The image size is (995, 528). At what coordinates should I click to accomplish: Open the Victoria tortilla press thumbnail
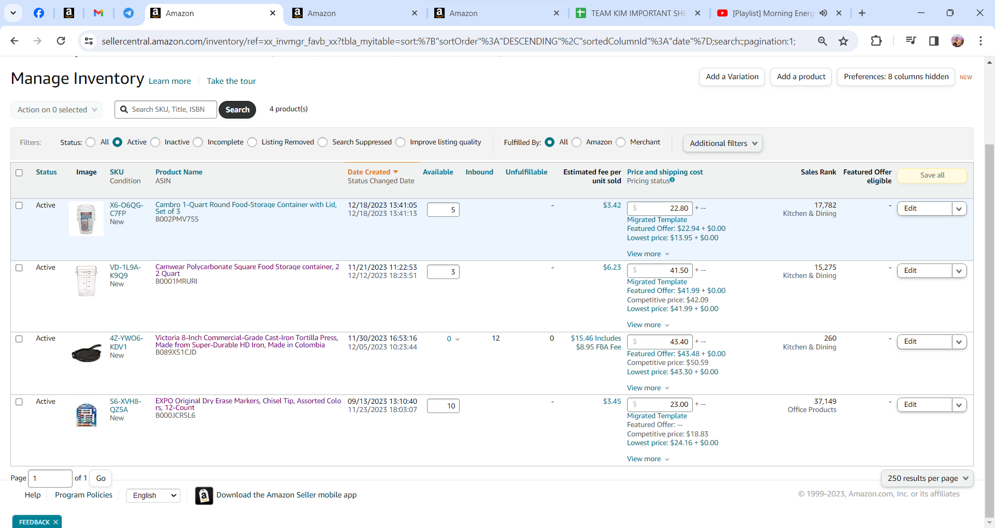(x=86, y=353)
